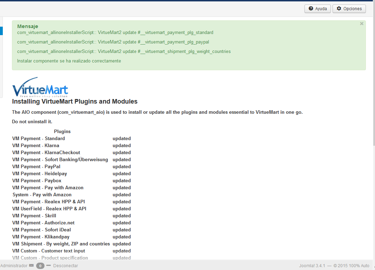Viewport: 375px width, 270px height.
Task: Click 'VM Shipment - By weight, ZIP and countries'
Action: (x=61, y=244)
